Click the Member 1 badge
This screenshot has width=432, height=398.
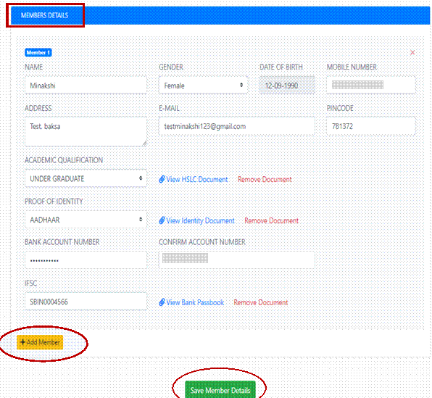click(x=38, y=53)
